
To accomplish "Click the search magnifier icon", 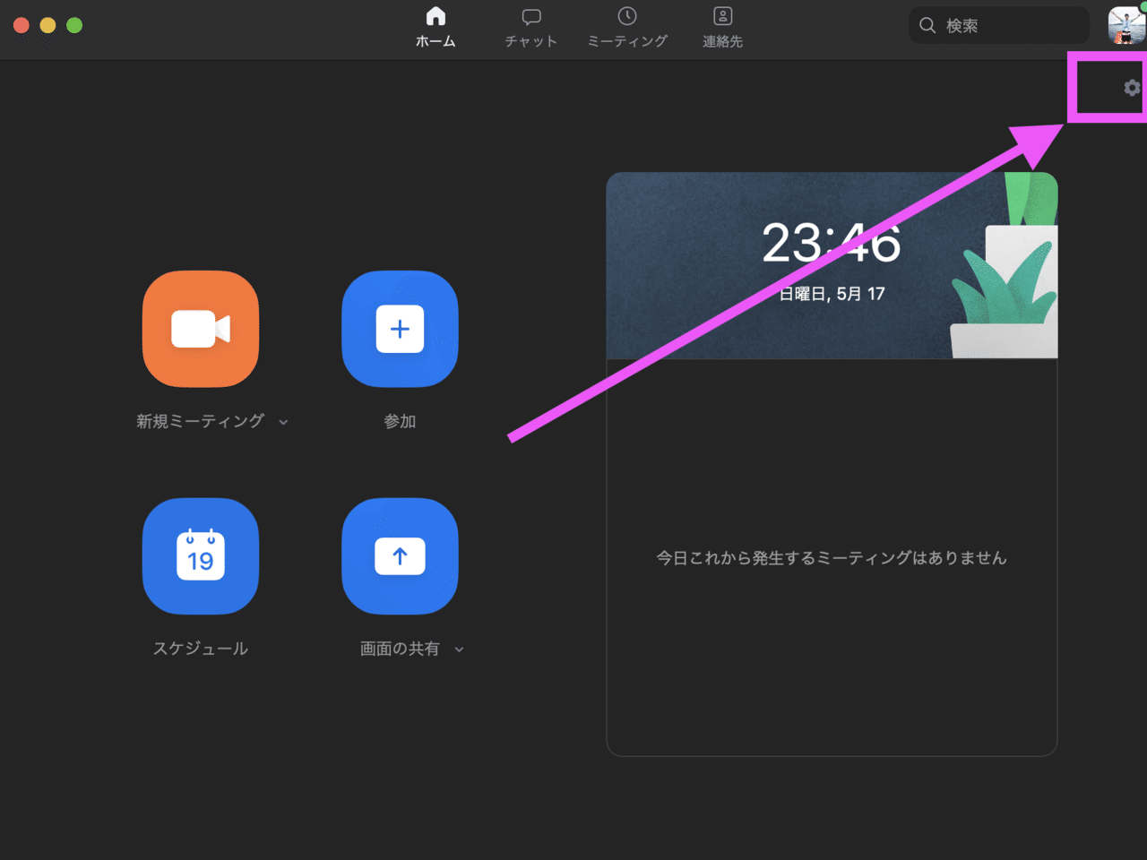I will click(927, 24).
